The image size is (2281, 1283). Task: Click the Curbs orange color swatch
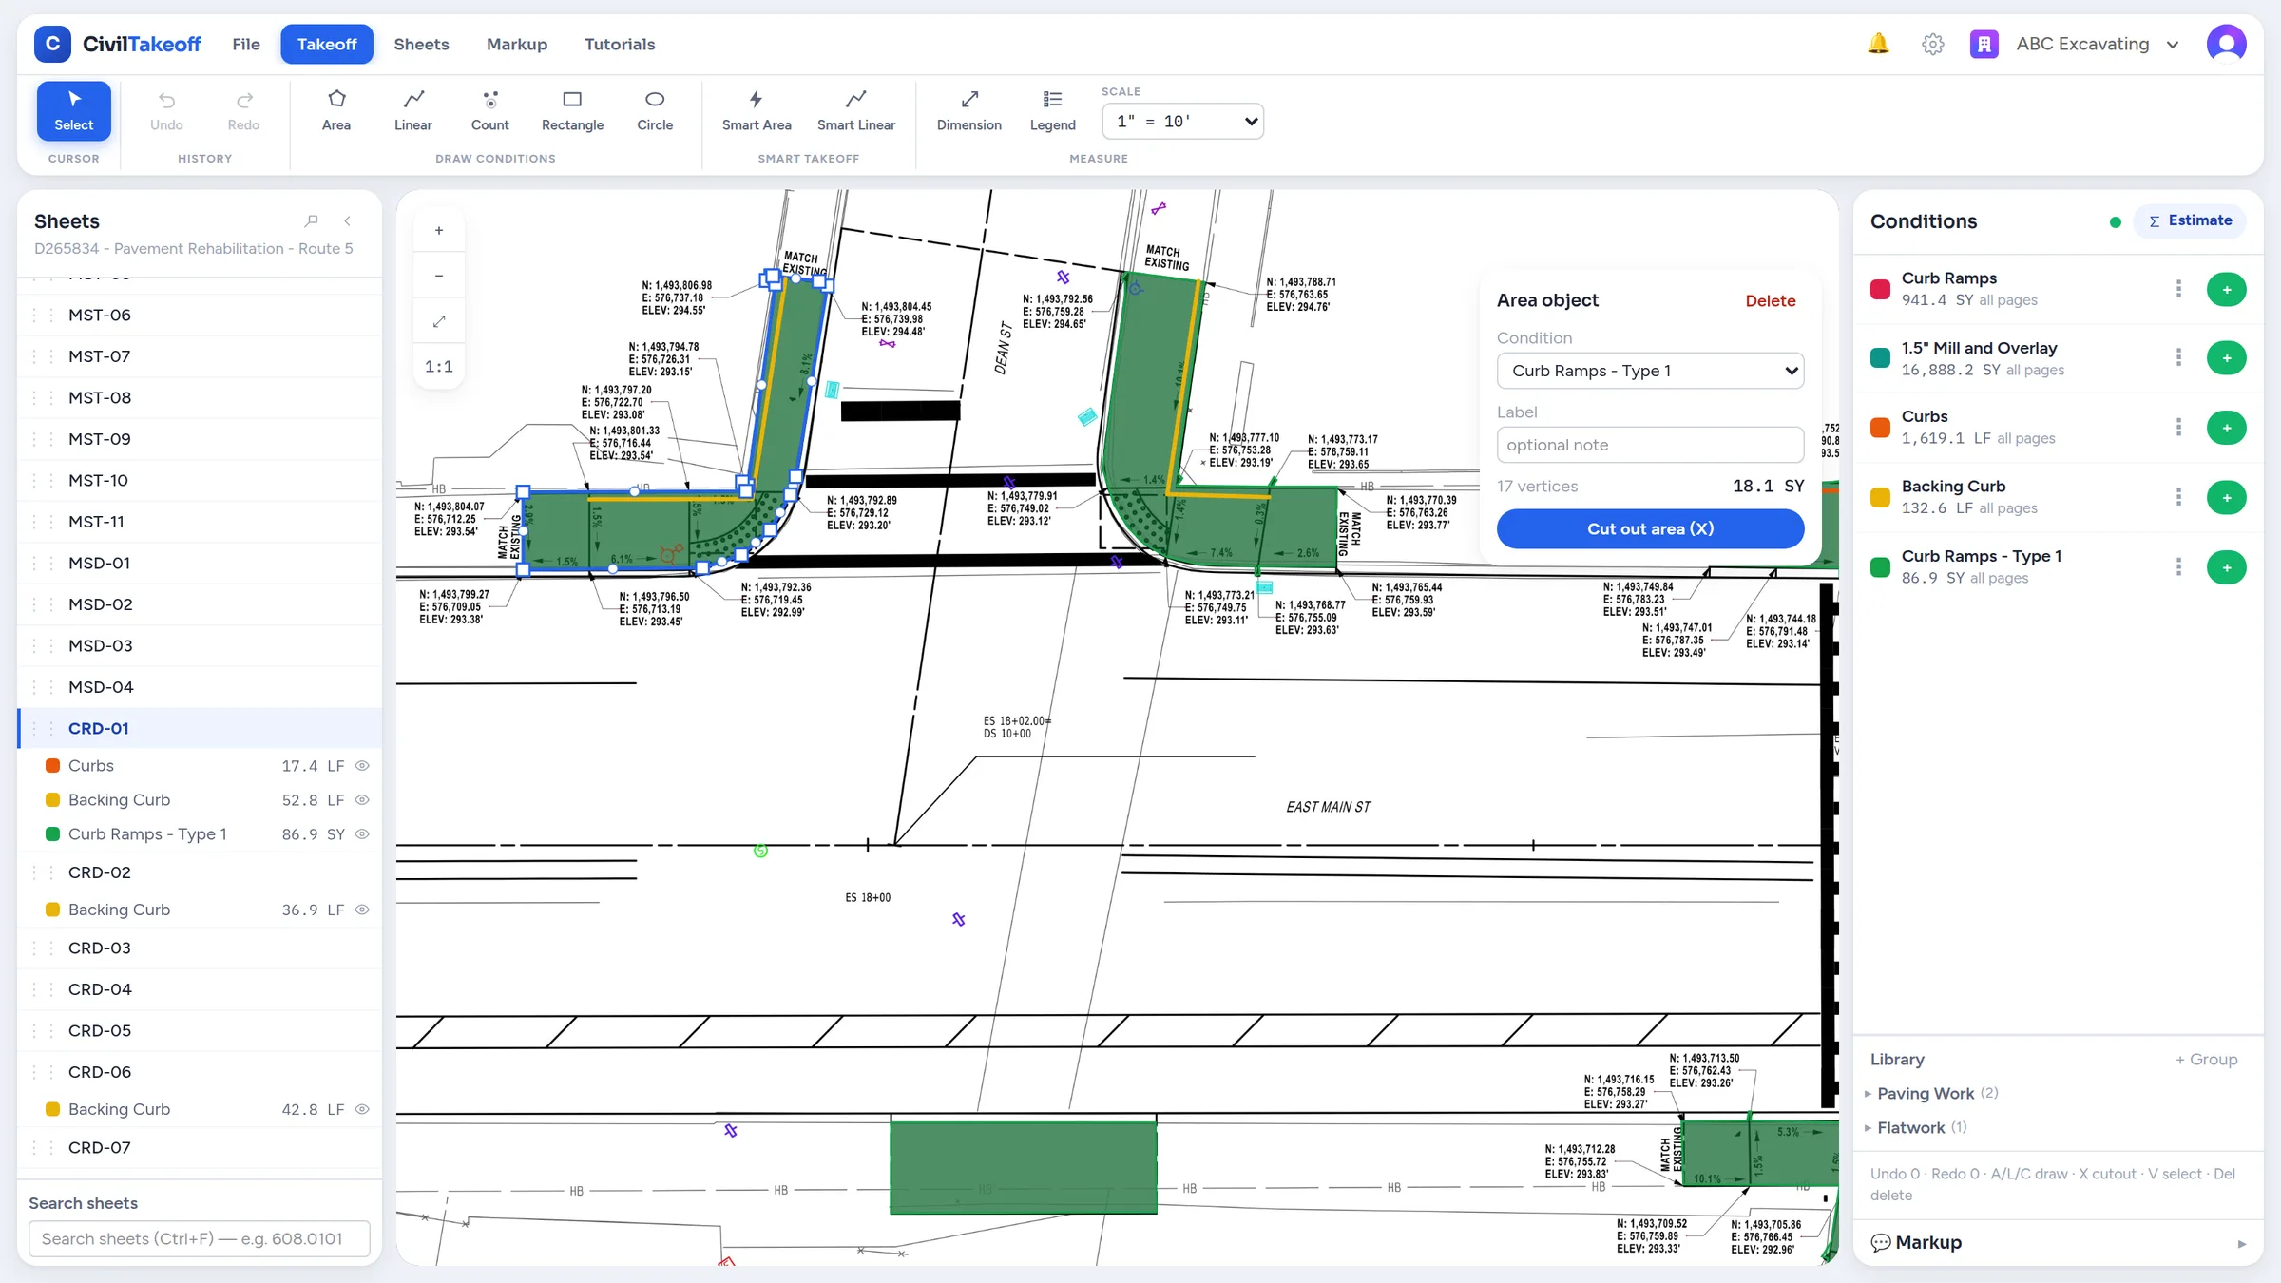tap(1880, 428)
